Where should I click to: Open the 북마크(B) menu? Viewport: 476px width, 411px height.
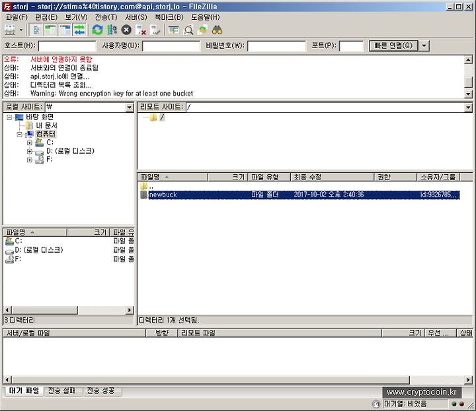[169, 17]
